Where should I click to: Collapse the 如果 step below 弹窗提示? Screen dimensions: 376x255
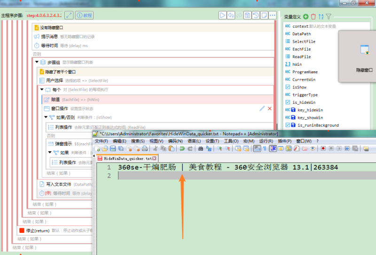coord(50,152)
